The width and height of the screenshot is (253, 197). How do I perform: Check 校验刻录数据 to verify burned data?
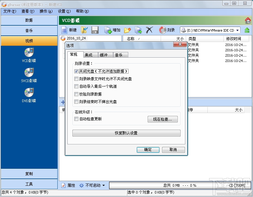[76, 94]
